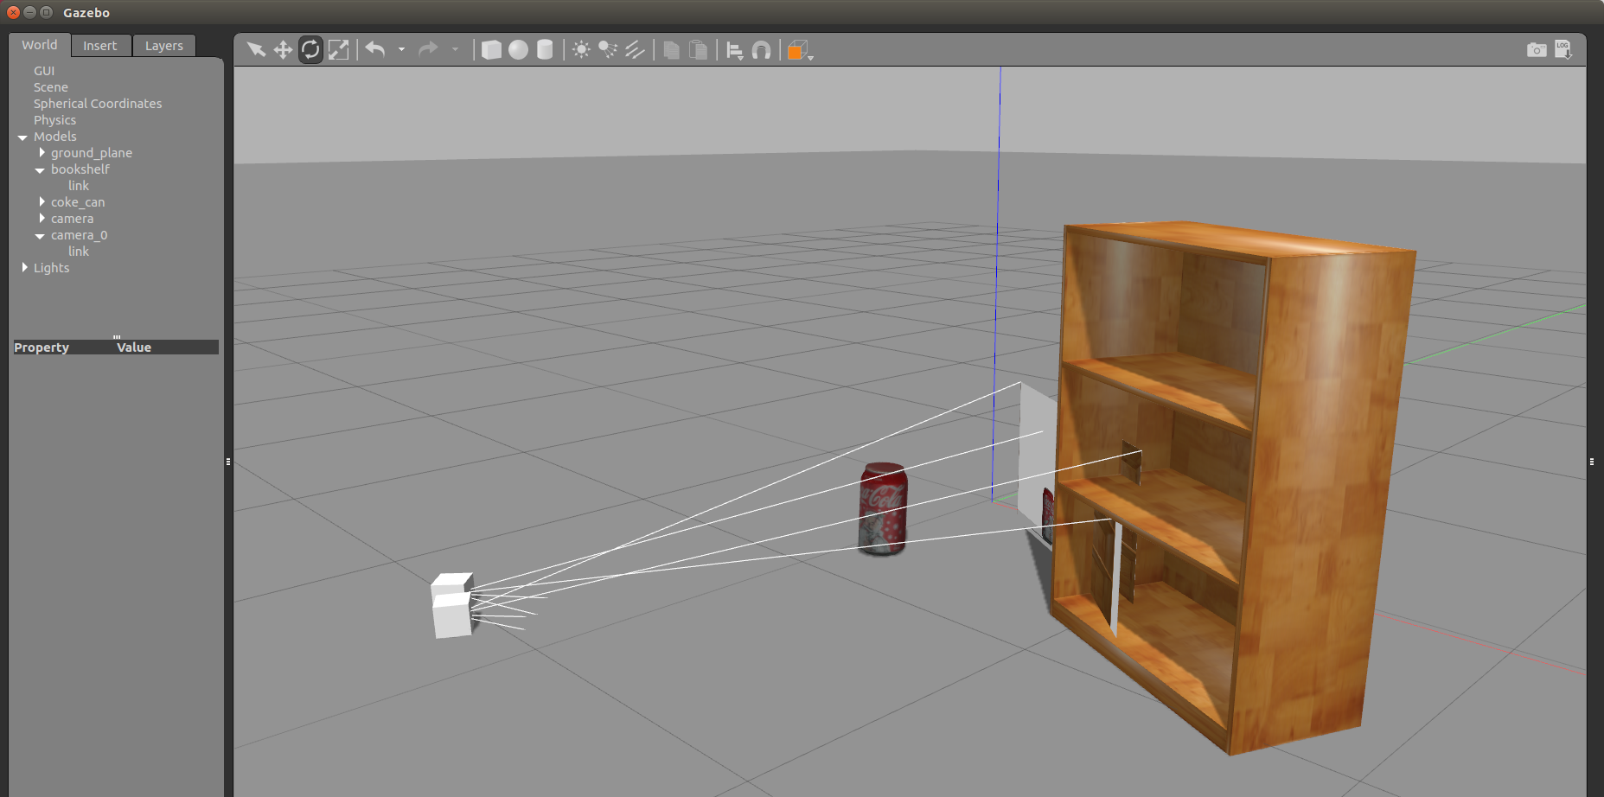This screenshot has width=1604, height=797.
Task: Click the orange box view angle selector
Action: [x=795, y=50]
